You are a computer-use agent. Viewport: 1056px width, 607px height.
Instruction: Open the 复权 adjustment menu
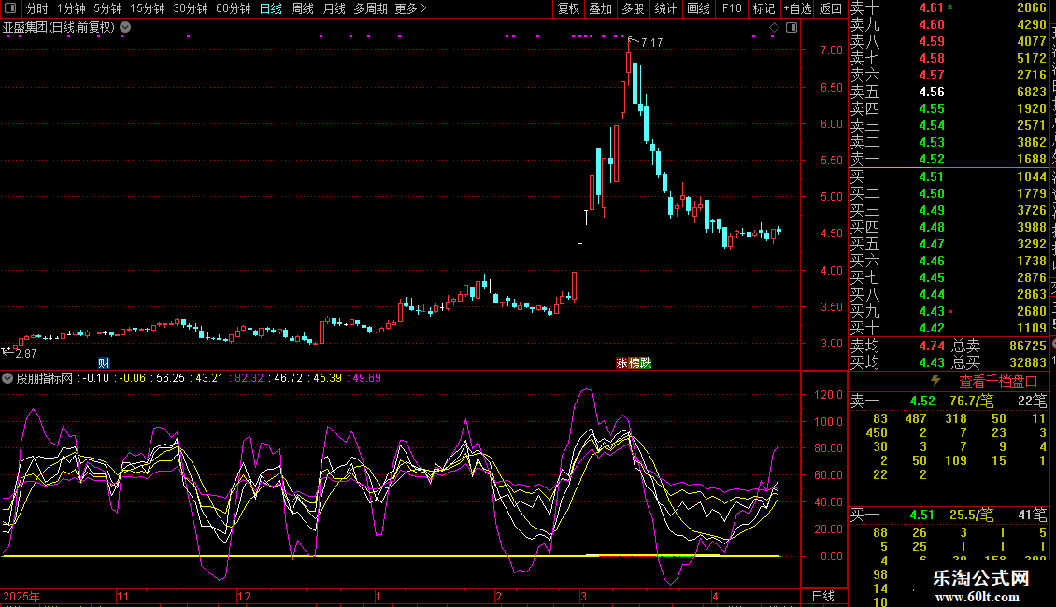tap(568, 8)
